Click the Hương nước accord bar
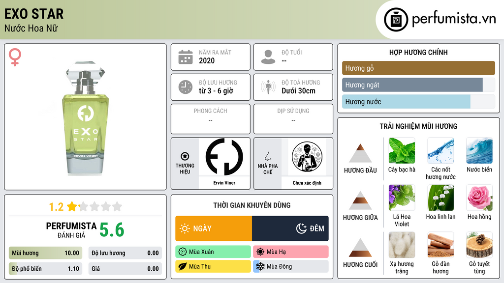Screen dimensions: 504x283 [x=418, y=102]
